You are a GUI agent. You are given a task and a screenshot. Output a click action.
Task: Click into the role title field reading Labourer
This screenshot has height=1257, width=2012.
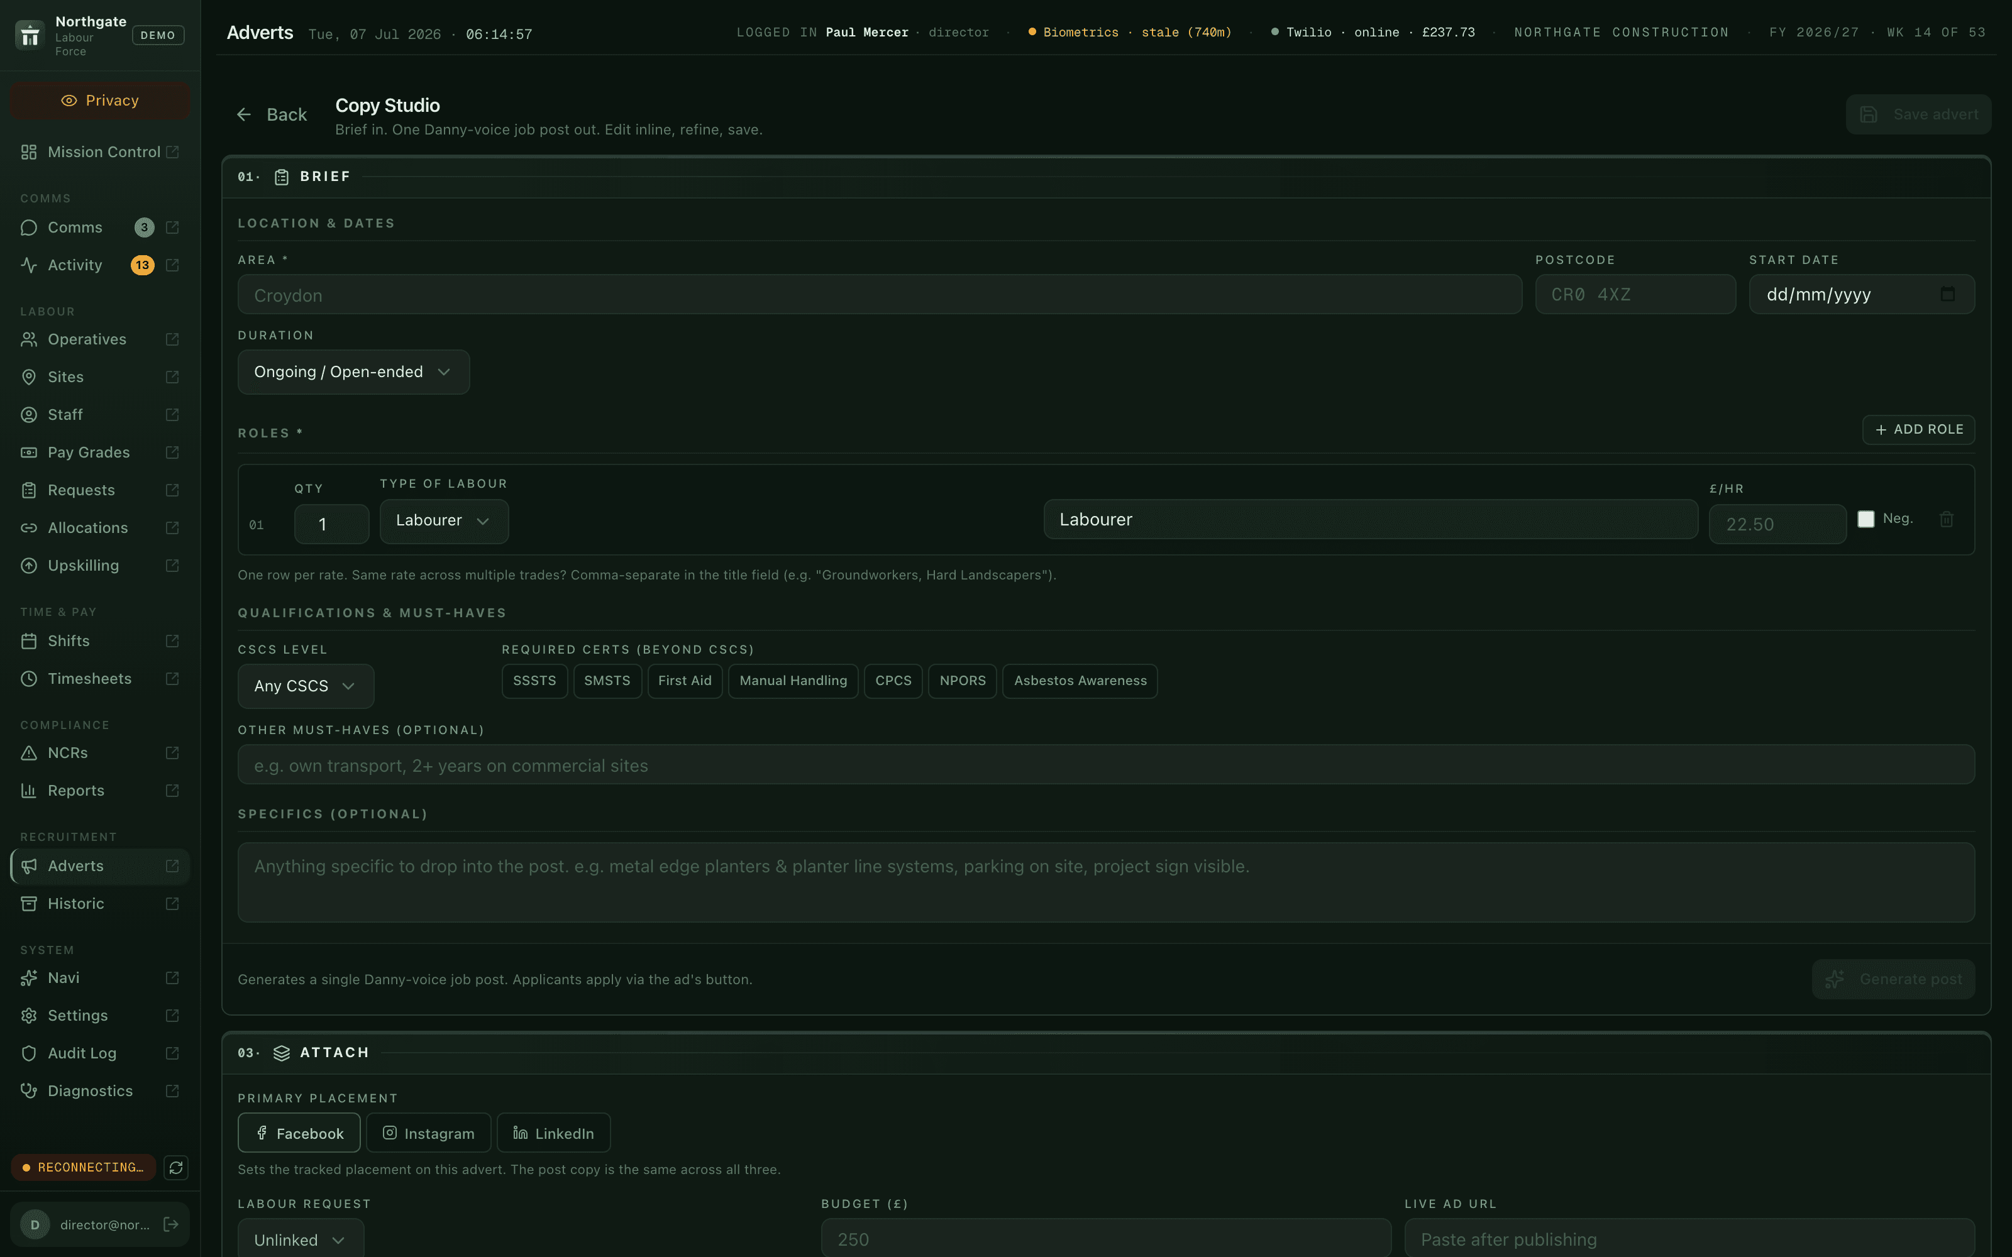point(1370,520)
